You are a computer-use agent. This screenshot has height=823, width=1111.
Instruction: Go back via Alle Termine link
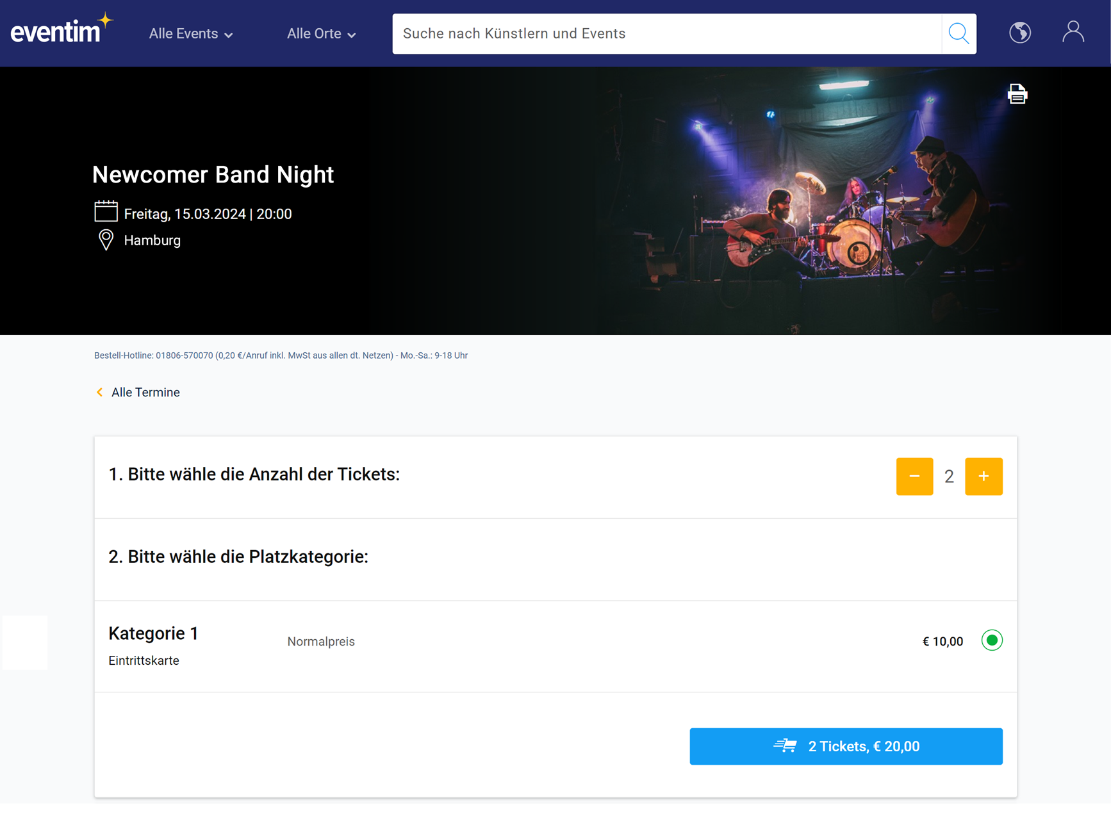tap(145, 393)
